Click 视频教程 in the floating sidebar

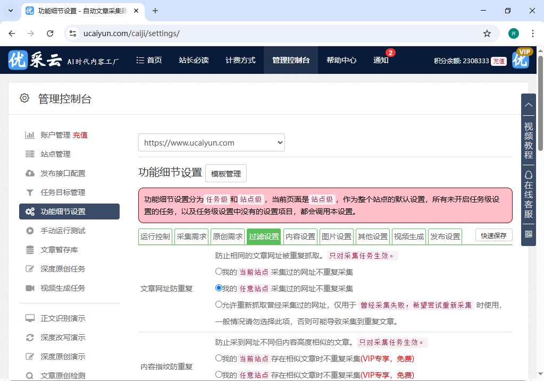528,141
